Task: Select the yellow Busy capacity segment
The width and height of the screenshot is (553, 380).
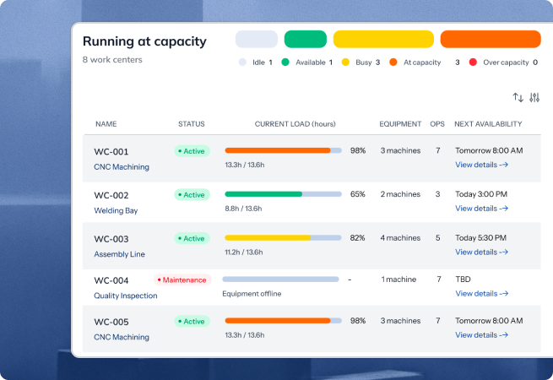Action: click(x=383, y=39)
